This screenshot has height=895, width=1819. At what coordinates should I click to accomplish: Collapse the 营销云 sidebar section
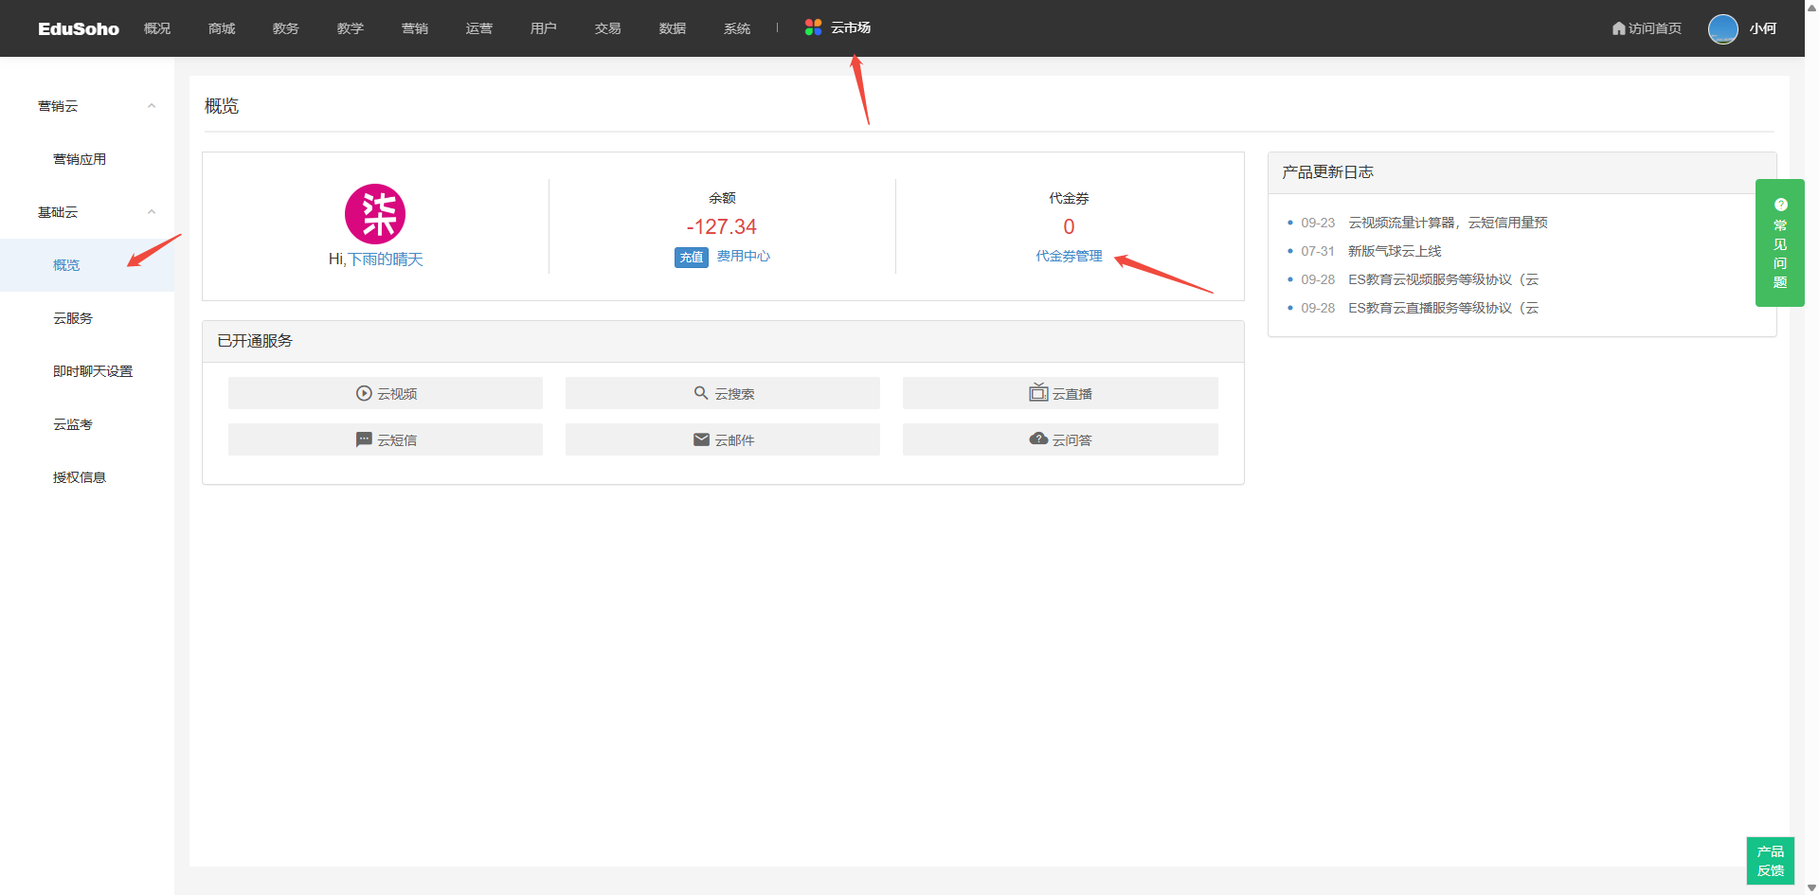click(152, 106)
